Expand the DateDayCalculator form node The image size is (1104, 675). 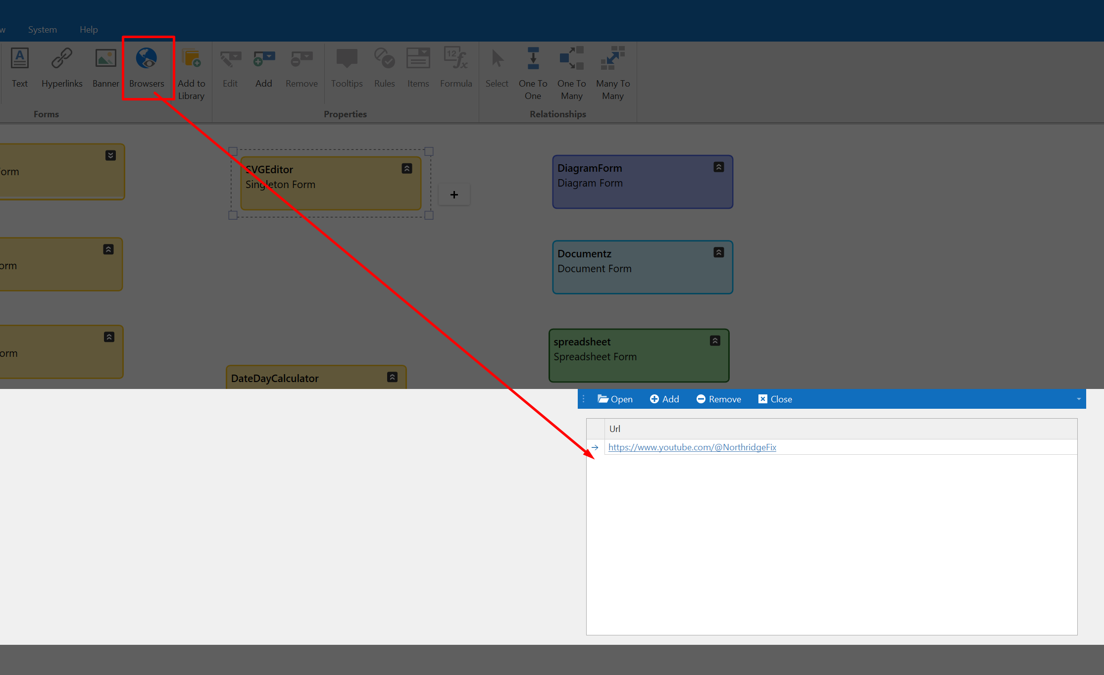[392, 377]
